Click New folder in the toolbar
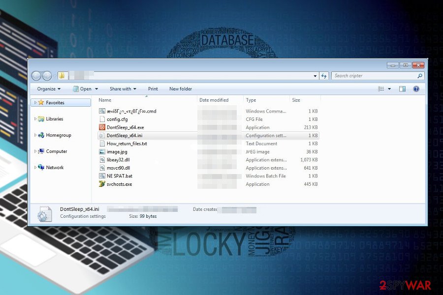 181,89
